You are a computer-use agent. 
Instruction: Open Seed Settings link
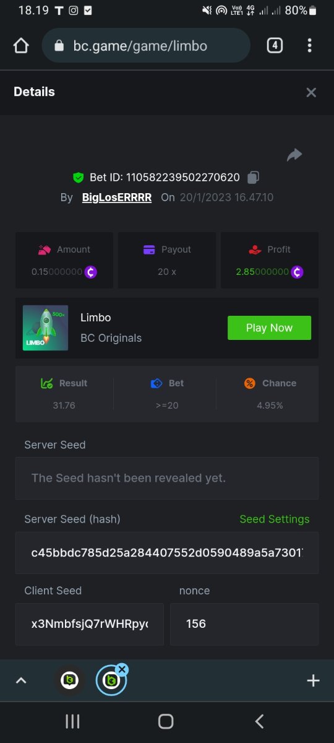275,519
